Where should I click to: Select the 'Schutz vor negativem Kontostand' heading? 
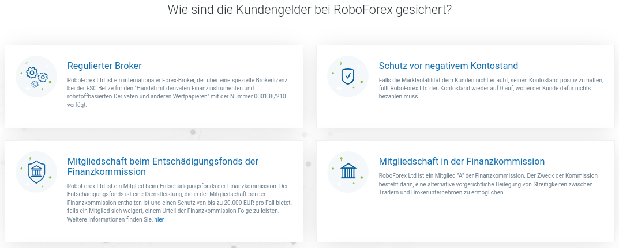(x=448, y=66)
